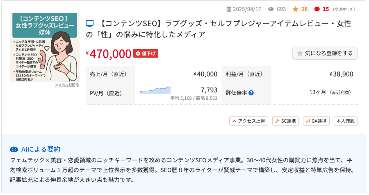Image resolution: width=369 pixels, height=195 pixels.
Task: Click the monthly PV sparkline chart
Action: (x=155, y=90)
